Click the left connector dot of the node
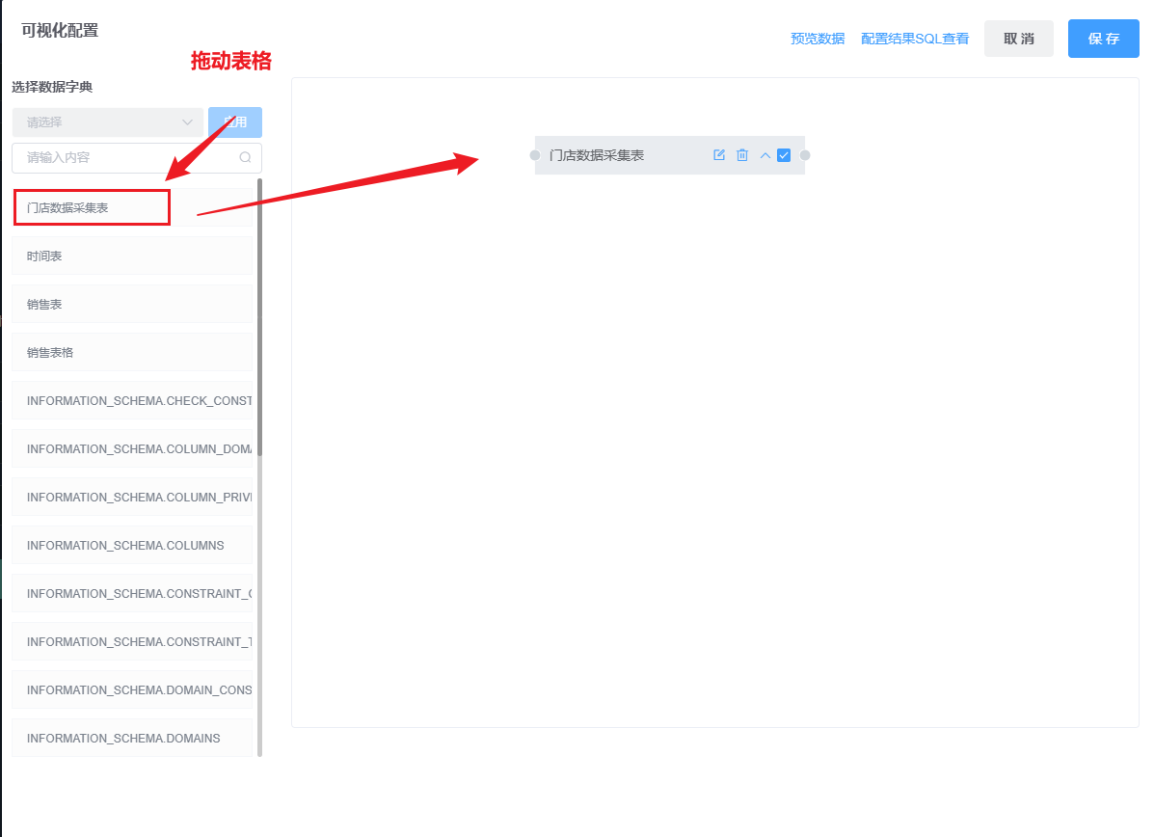The height and width of the screenshot is (837, 1154). click(535, 155)
